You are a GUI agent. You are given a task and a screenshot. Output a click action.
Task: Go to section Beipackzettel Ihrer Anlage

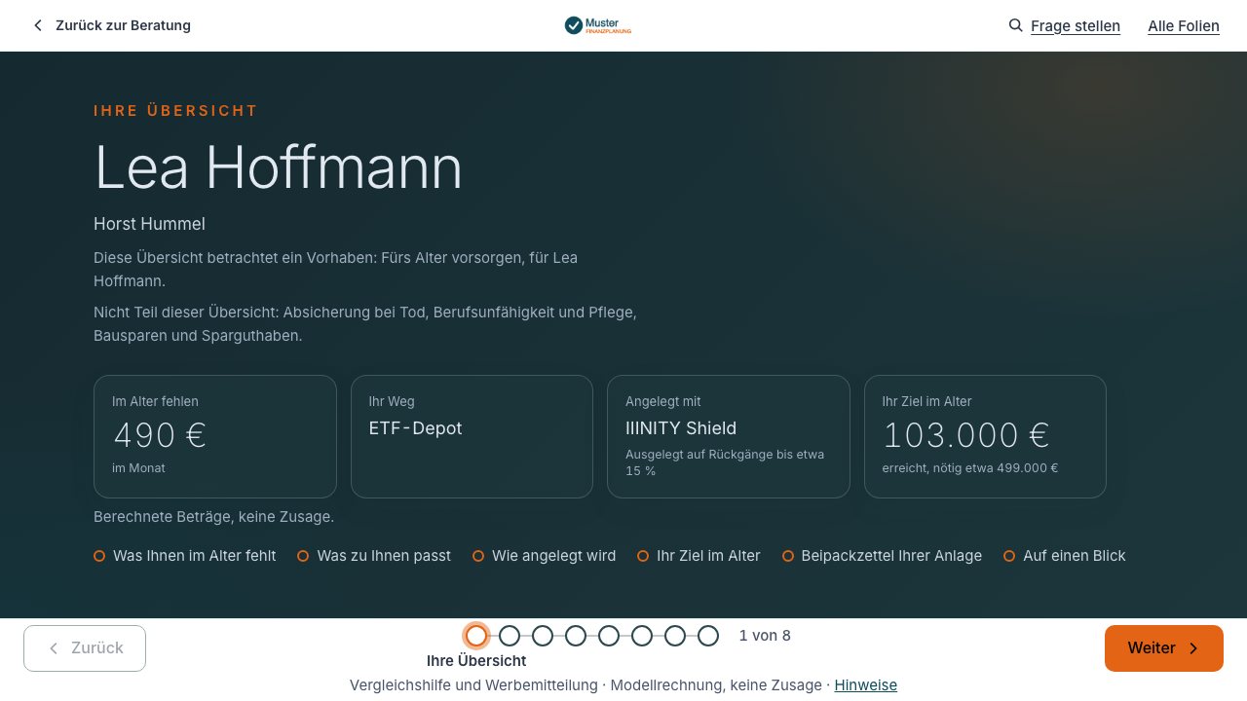coord(882,556)
